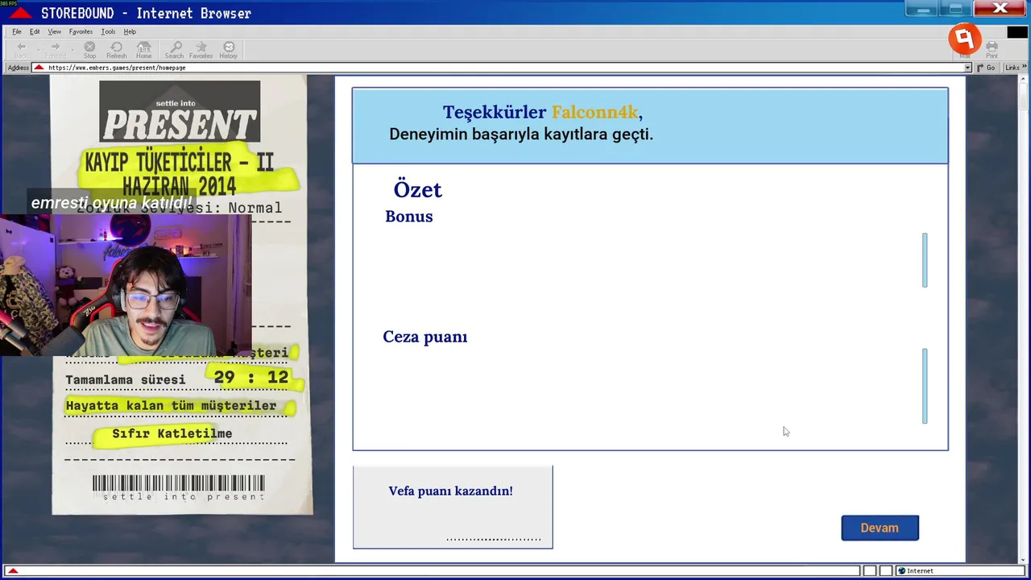Viewport: 1031px width, 580px height.
Task: Open the Forward history dropdown arrow
Action: click(72, 48)
